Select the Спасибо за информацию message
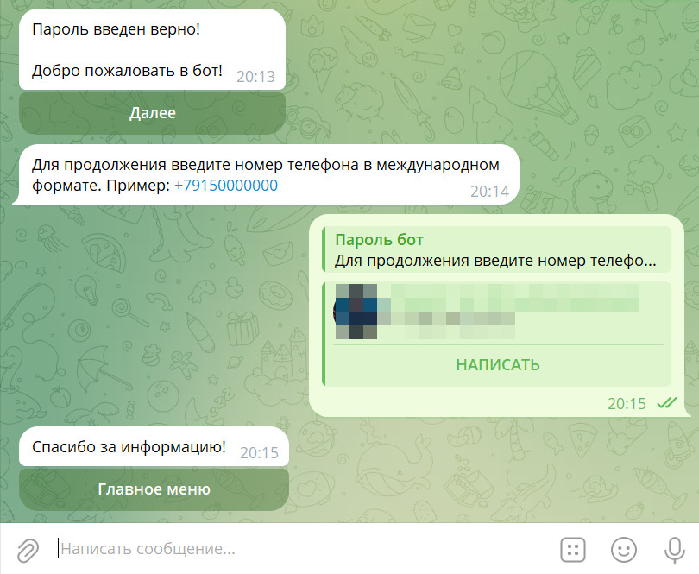The width and height of the screenshot is (699, 574). pos(129,446)
